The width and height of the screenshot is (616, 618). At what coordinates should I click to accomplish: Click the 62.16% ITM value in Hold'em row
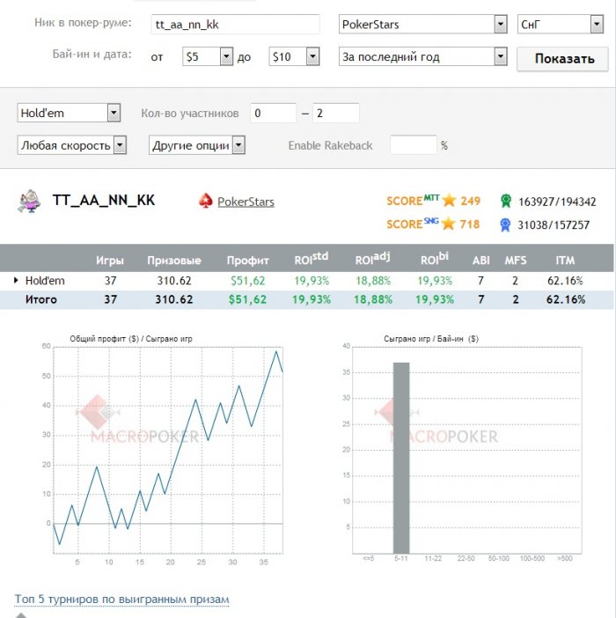(x=565, y=281)
